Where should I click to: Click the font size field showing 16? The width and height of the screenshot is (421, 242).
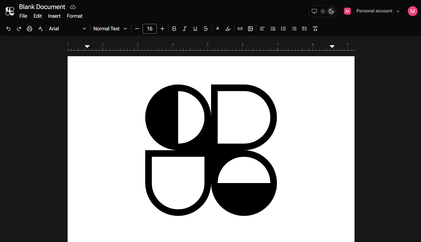coord(150,29)
